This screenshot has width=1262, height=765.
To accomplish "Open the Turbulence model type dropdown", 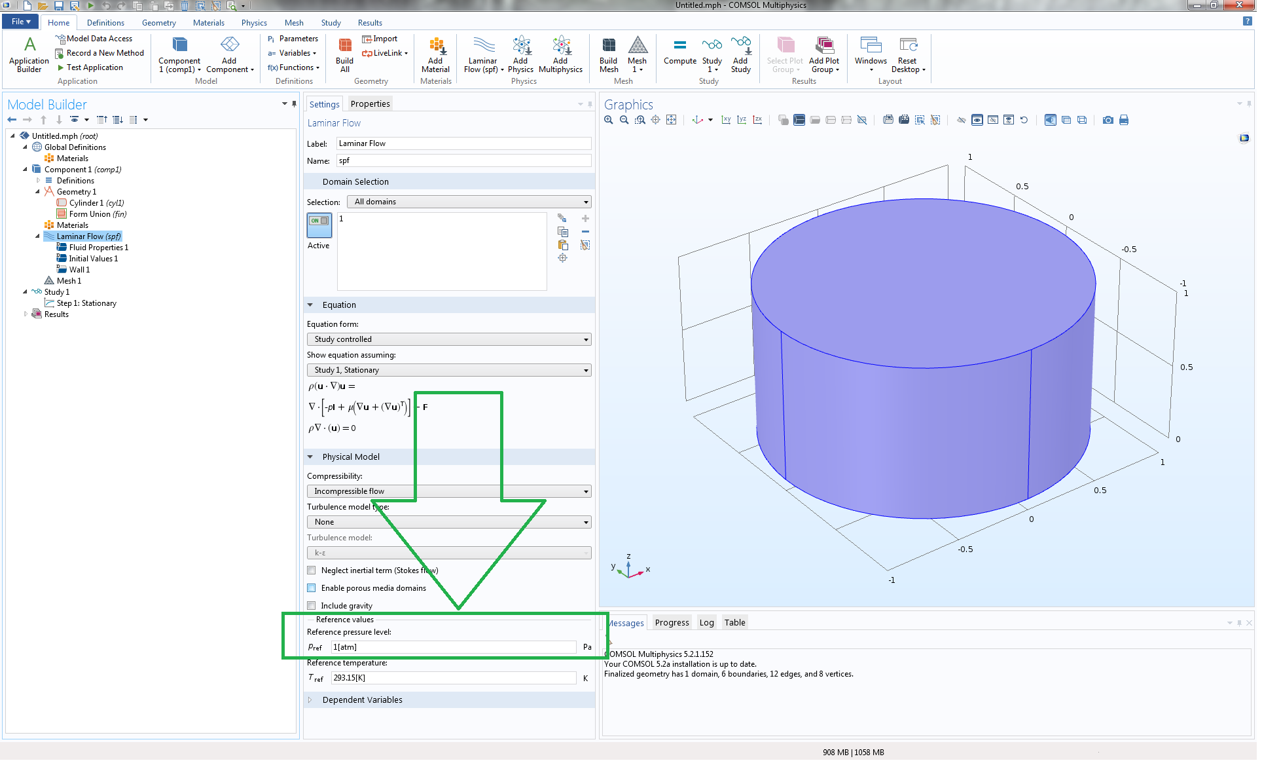I will tap(449, 522).
